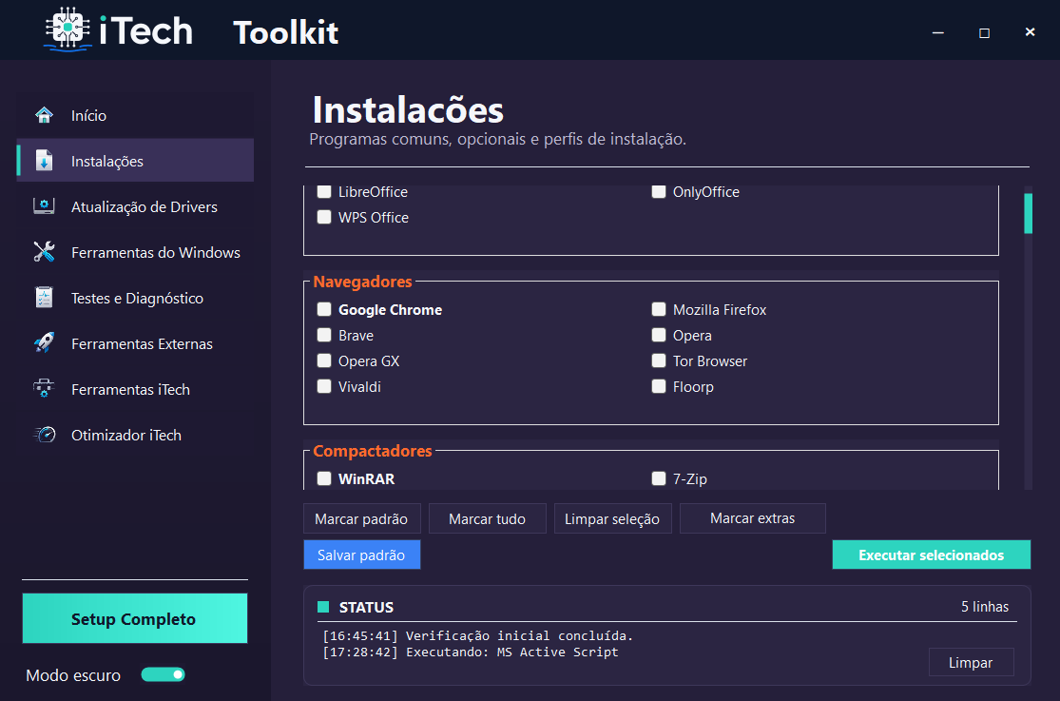Screen dimensions: 1060x701
Task: Minimize the iTech Toolkit window
Action: pyautogui.click(x=937, y=31)
